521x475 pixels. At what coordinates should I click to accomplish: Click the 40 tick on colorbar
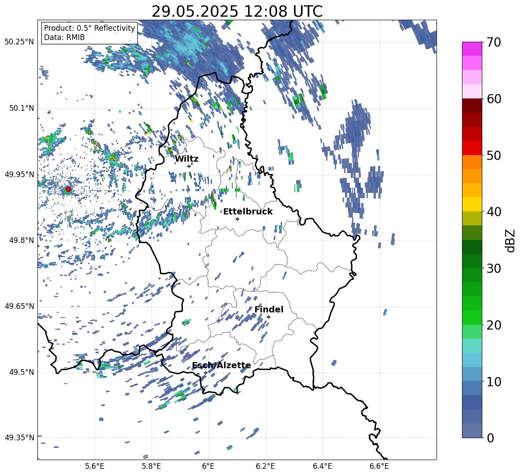tap(493, 212)
